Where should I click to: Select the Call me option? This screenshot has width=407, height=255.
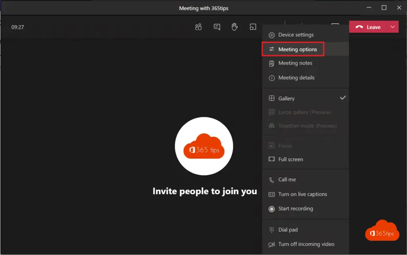pyautogui.click(x=306, y=180)
